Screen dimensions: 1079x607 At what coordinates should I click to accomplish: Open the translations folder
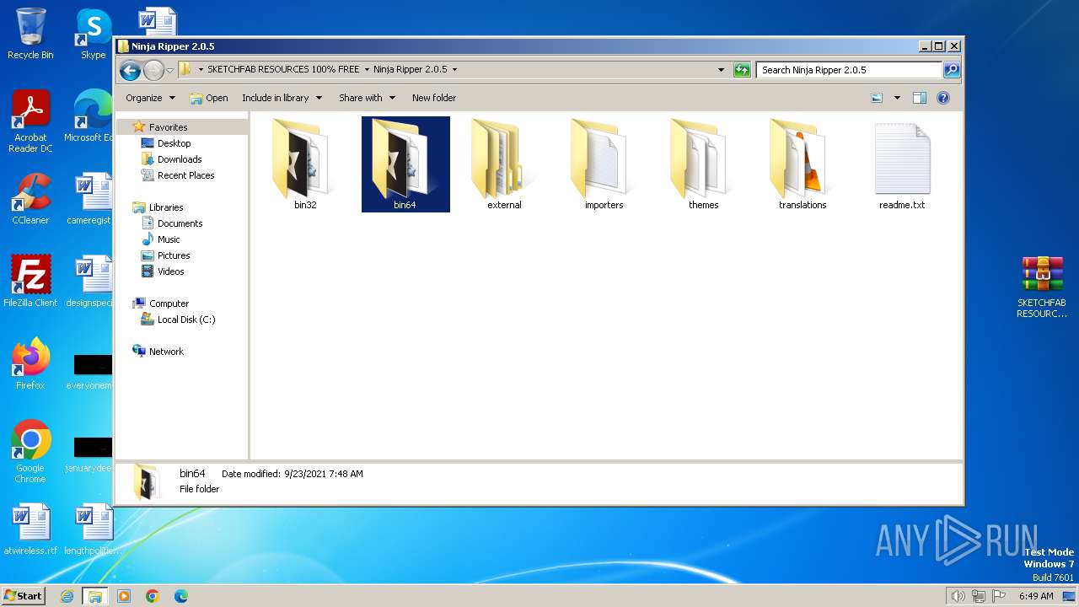803,164
